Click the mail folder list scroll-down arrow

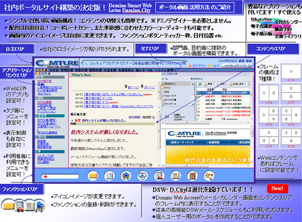pyautogui.click(x=193, y=104)
